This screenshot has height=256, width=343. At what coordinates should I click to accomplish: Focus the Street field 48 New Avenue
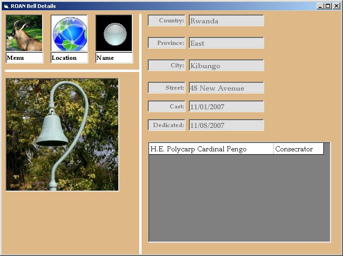pos(226,88)
